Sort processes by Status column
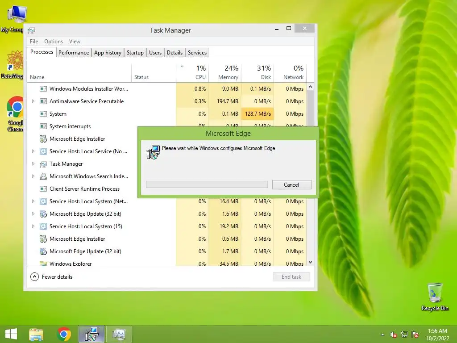 pos(154,72)
